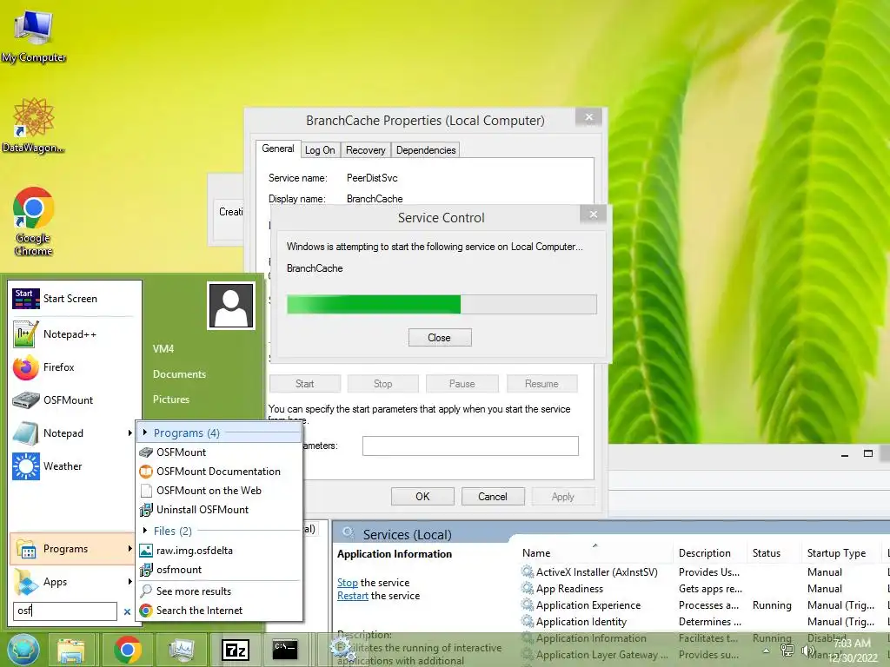The height and width of the screenshot is (667, 890).
Task: Click the Services (Local) header
Action: click(407, 534)
